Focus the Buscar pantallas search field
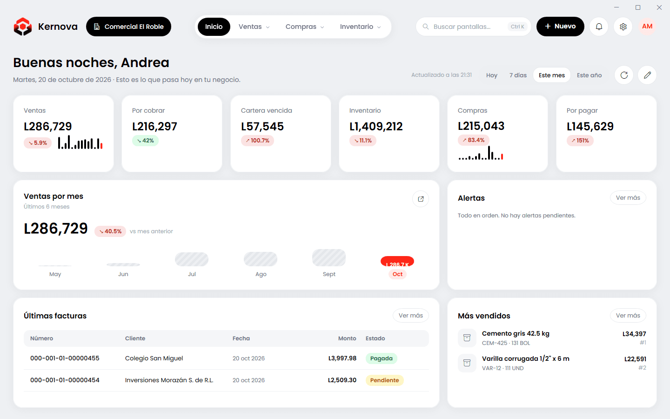670x419 pixels. click(x=474, y=27)
